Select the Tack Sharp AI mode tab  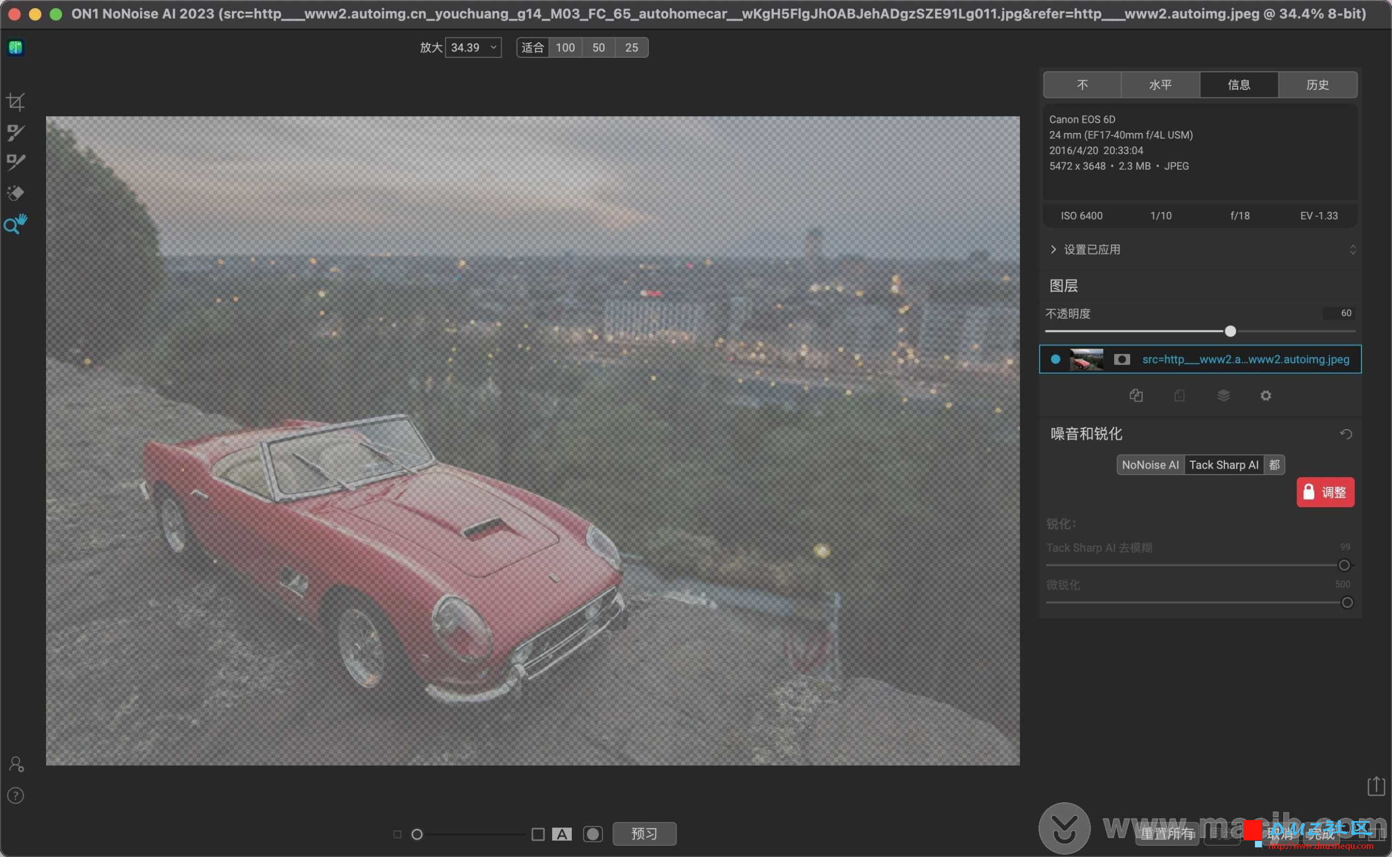click(x=1224, y=465)
